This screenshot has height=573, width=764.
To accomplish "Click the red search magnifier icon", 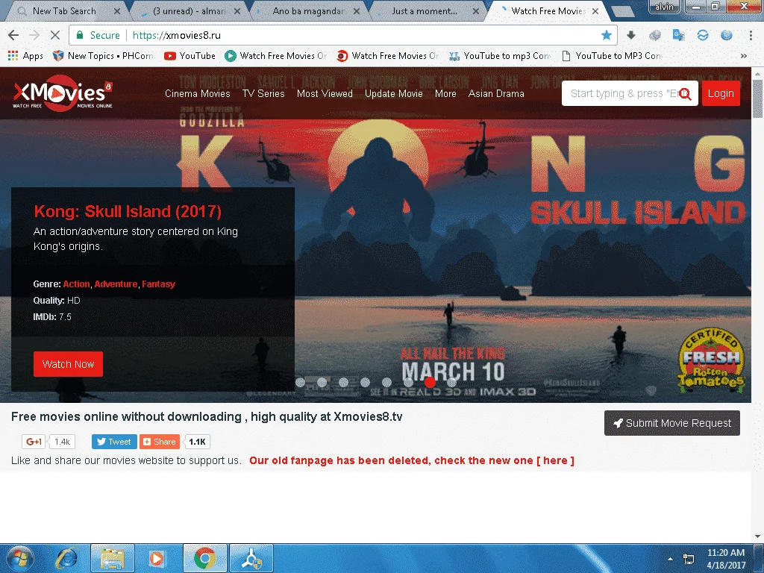I will (685, 93).
